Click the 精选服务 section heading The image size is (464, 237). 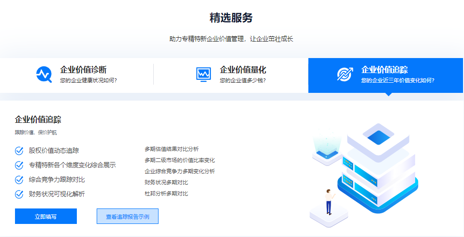[x=231, y=18]
